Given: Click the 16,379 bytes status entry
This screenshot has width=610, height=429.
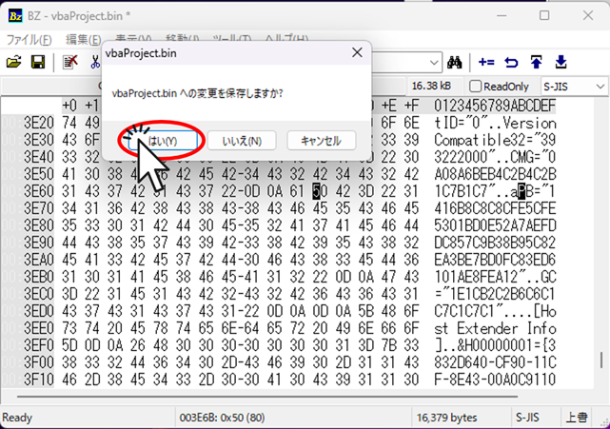Looking at the screenshot, I should click(x=446, y=418).
